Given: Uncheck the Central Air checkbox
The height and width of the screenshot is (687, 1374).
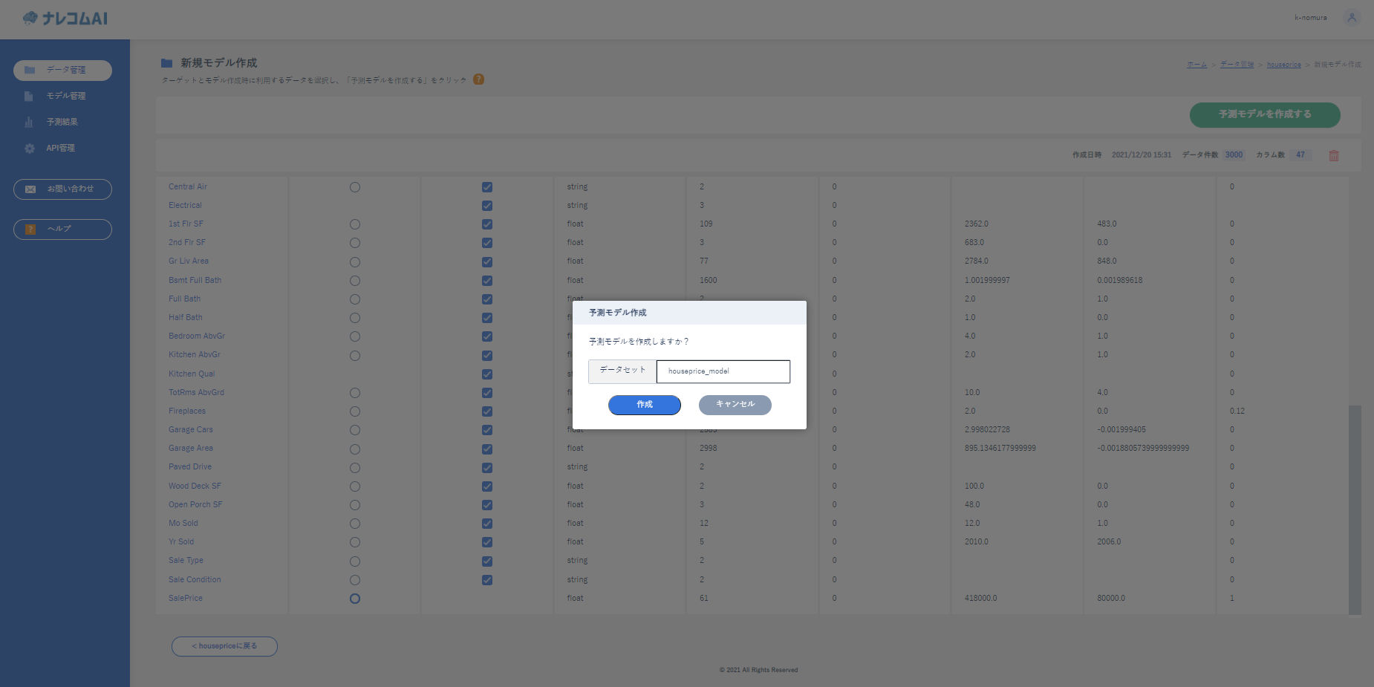Looking at the screenshot, I should 487,187.
